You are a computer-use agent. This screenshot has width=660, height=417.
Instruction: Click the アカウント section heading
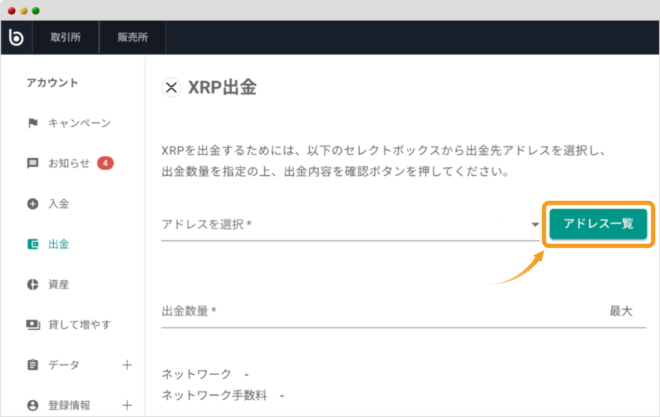pyautogui.click(x=52, y=83)
